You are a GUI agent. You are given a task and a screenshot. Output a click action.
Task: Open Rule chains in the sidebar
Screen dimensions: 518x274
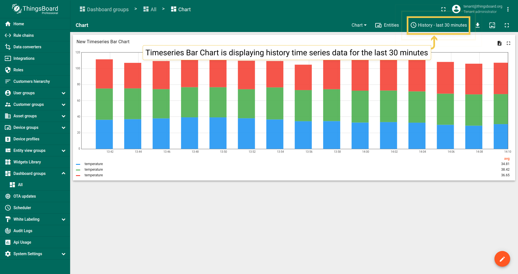click(24, 35)
